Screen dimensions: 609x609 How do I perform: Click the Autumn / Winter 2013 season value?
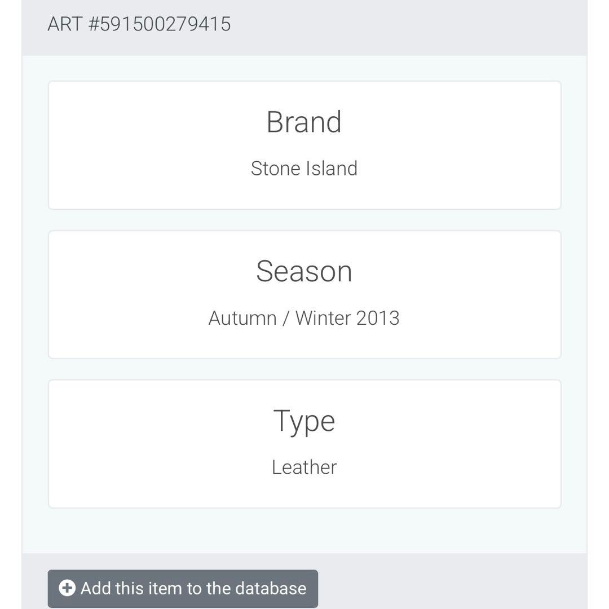(304, 318)
